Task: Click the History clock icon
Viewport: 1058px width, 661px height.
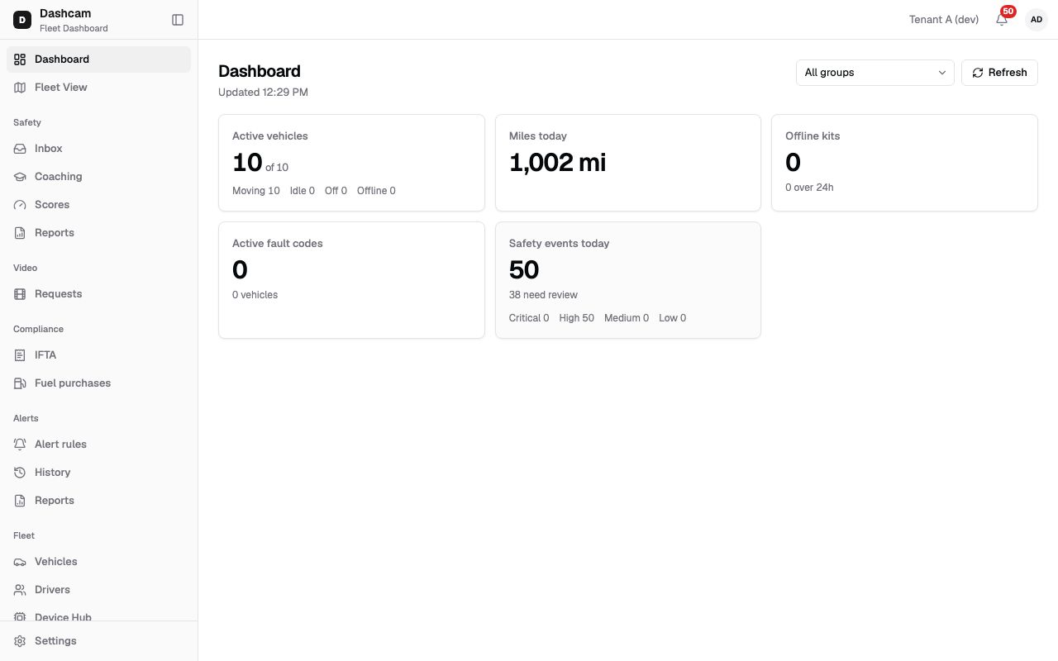Action: point(20,473)
